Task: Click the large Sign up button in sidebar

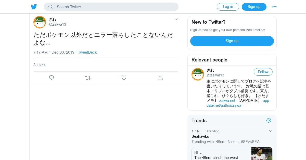Action: (x=232, y=41)
